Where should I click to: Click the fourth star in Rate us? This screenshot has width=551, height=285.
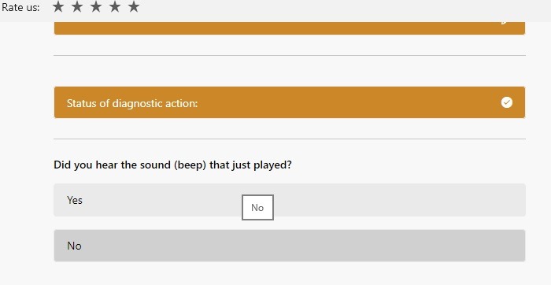pos(115,6)
